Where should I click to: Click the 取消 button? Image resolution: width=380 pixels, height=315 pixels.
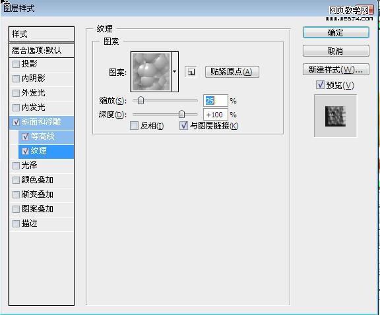pyautogui.click(x=336, y=51)
